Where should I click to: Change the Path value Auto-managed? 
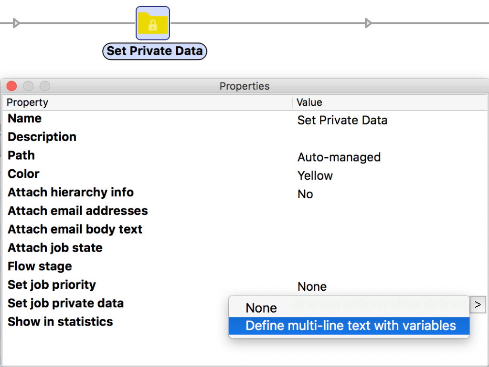click(x=339, y=157)
